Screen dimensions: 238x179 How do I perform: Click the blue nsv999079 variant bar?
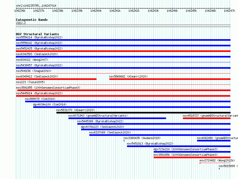click(x=128, y=101)
